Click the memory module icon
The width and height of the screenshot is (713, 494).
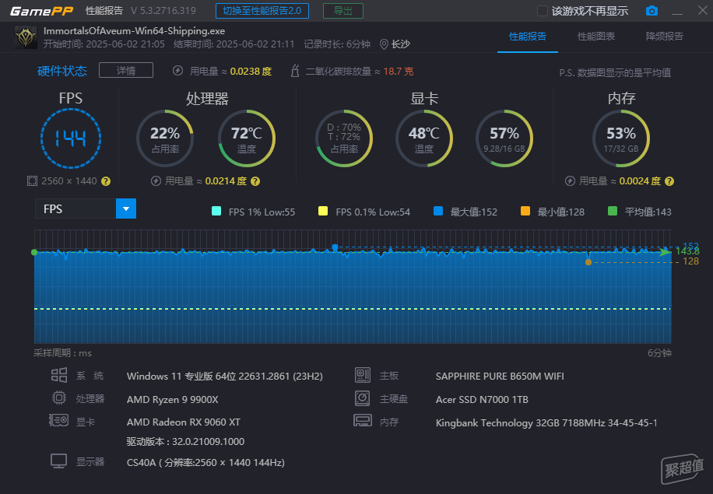click(x=363, y=421)
